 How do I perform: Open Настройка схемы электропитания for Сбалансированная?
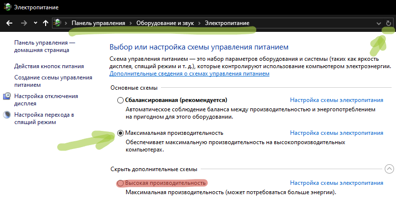337,100
